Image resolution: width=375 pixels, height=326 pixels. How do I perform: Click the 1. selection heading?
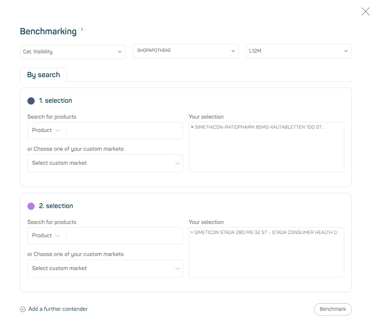pos(56,101)
